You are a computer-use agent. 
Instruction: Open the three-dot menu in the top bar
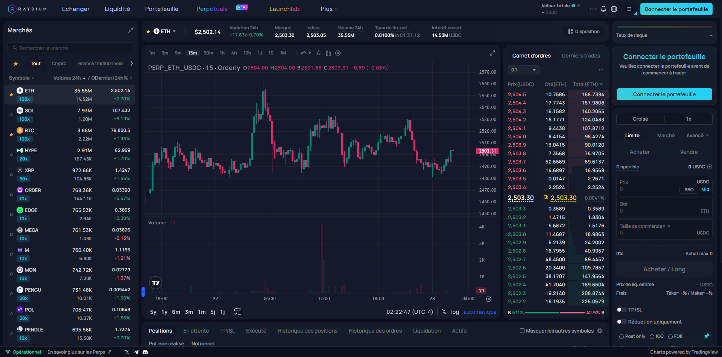point(593,9)
